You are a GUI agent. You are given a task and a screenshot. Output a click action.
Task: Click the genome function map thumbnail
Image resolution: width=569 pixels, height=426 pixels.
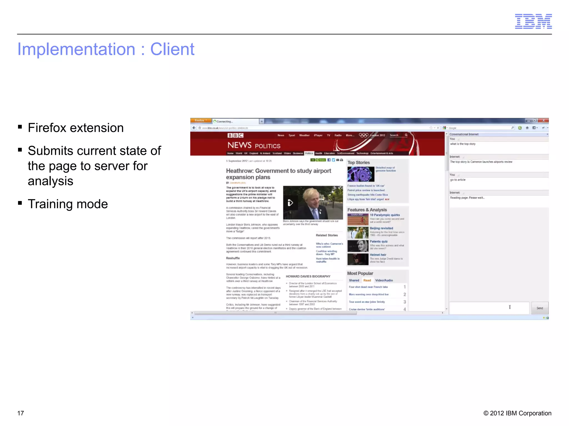(x=361, y=174)
